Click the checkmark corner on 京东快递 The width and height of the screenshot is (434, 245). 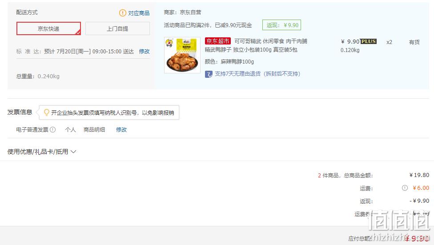click(78, 32)
